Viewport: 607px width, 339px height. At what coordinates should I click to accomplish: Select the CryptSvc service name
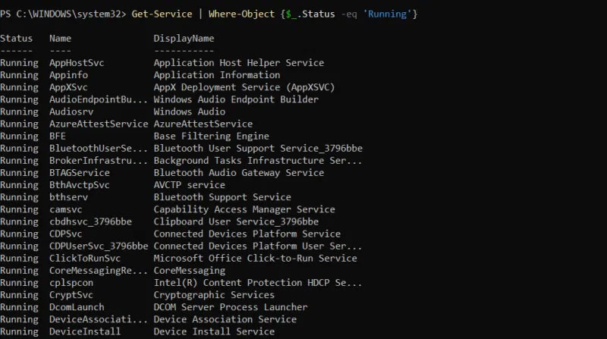[71, 295]
